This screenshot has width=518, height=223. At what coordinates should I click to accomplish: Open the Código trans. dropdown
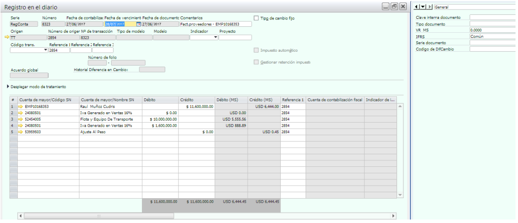pos(46,50)
